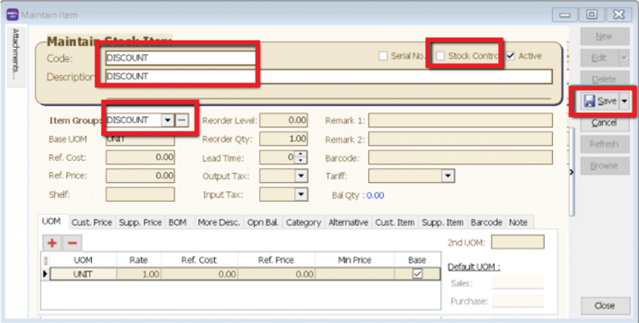639x323 pixels.
Task: Switch to the Cust. Price tab
Action: pyautogui.click(x=92, y=222)
